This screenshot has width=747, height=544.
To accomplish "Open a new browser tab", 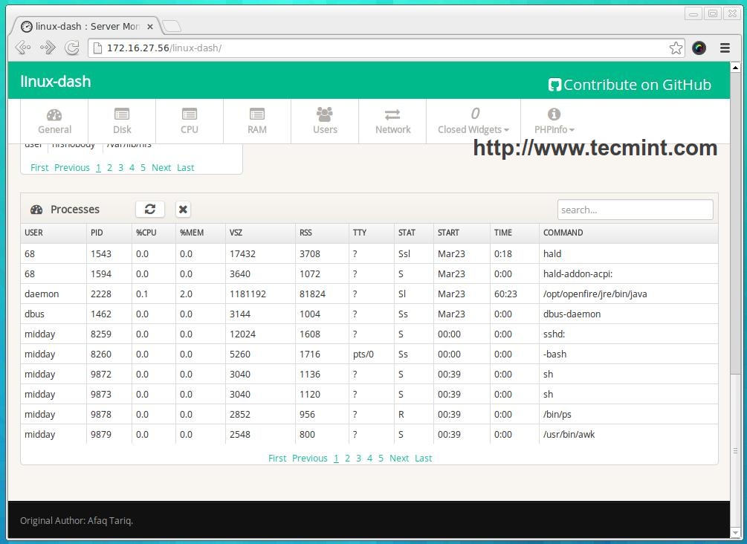I will [172, 27].
